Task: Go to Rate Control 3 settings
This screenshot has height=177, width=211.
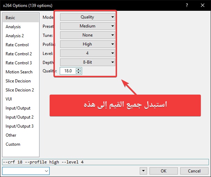Action: coord(21,63)
